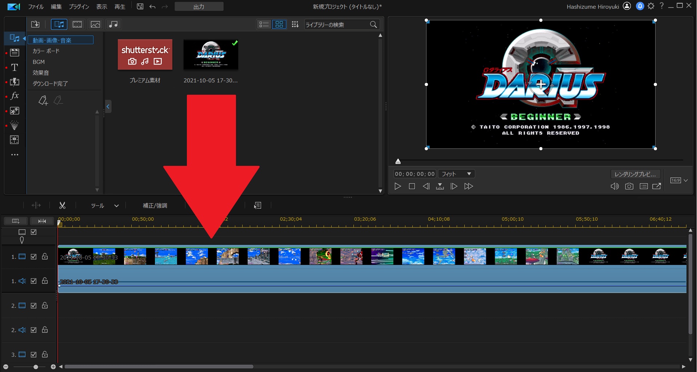Image resolution: width=697 pixels, height=372 pixels.
Task: Open the notification bell
Action: 640,6
